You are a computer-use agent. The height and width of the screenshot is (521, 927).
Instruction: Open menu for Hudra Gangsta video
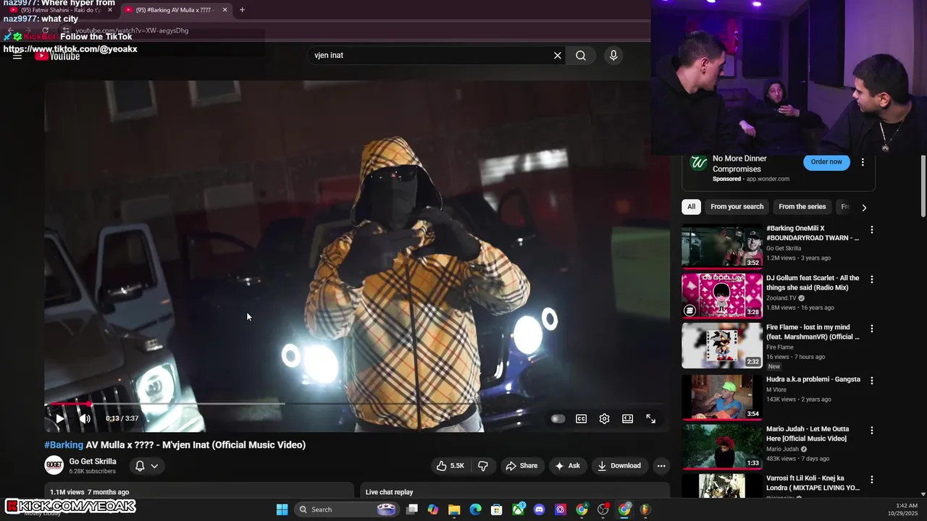[x=872, y=381]
